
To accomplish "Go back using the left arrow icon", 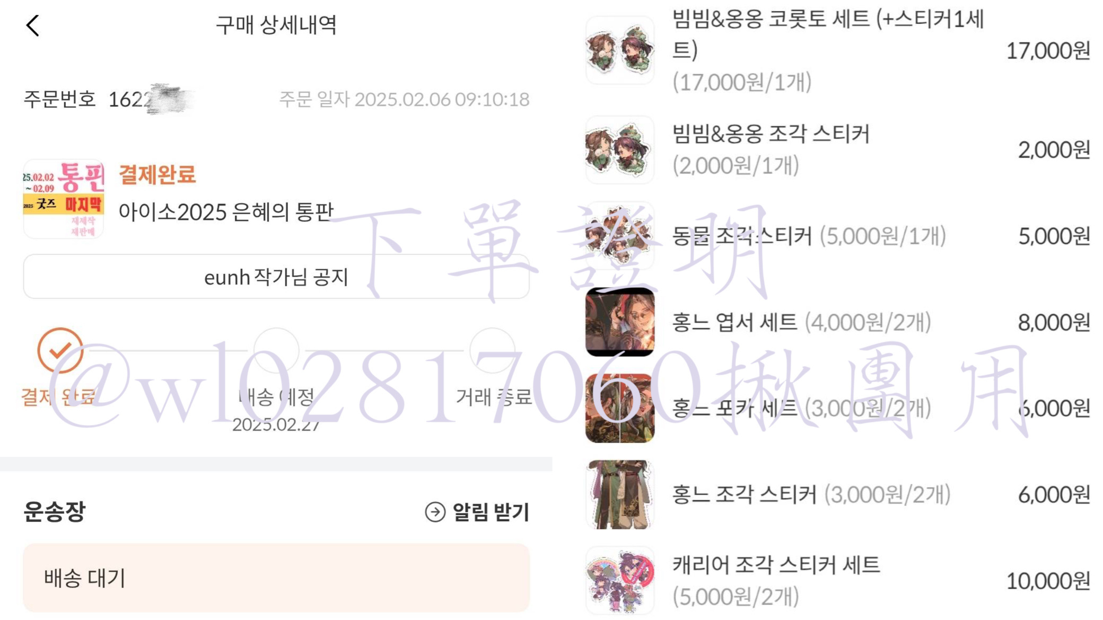I will (x=33, y=25).
